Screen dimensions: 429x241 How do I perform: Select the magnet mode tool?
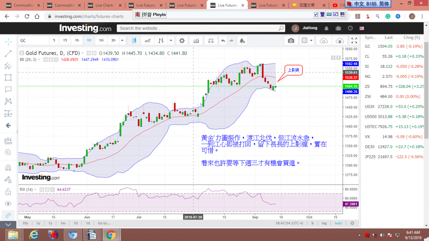click(8, 167)
